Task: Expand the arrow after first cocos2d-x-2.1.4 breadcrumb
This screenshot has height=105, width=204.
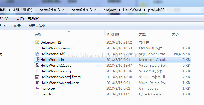Action: [x=68, y=10]
